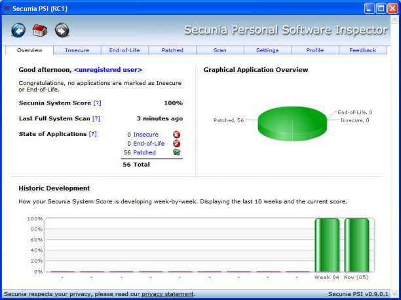Click the scrollbar up arrow
The height and width of the screenshot is (300, 401).
click(394, 20)
